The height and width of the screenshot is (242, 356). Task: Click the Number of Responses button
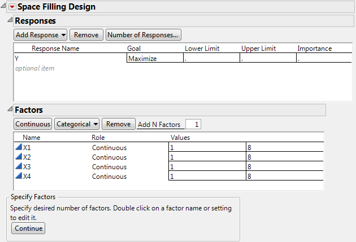[x=144, y=35]
